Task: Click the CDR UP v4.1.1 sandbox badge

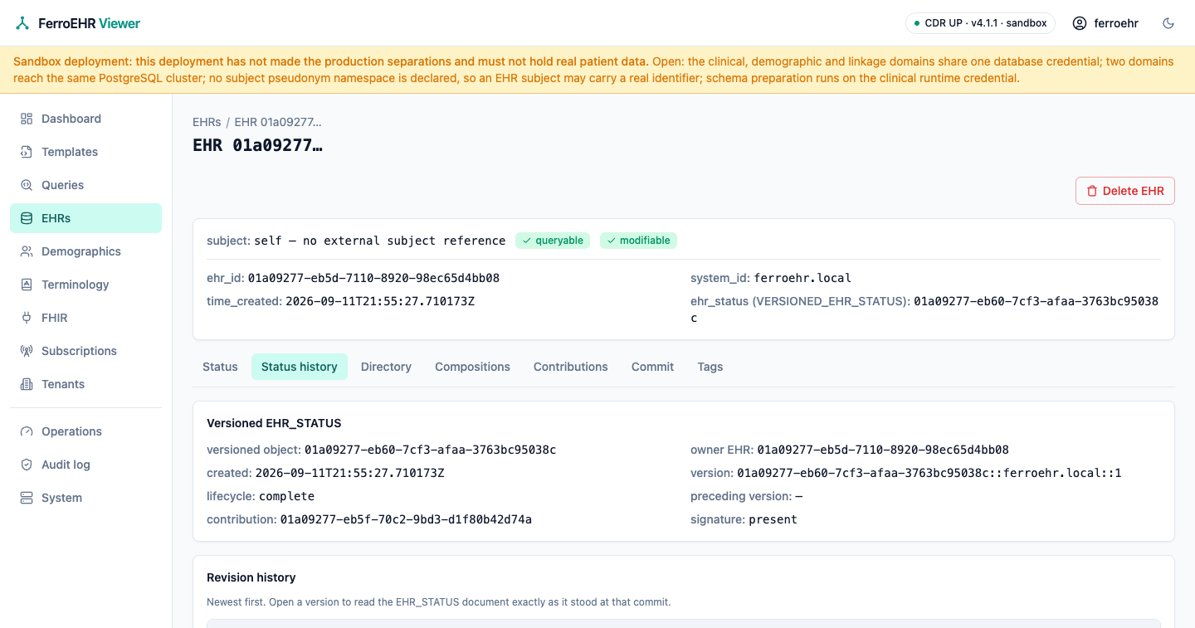Action: coord(980,23)
